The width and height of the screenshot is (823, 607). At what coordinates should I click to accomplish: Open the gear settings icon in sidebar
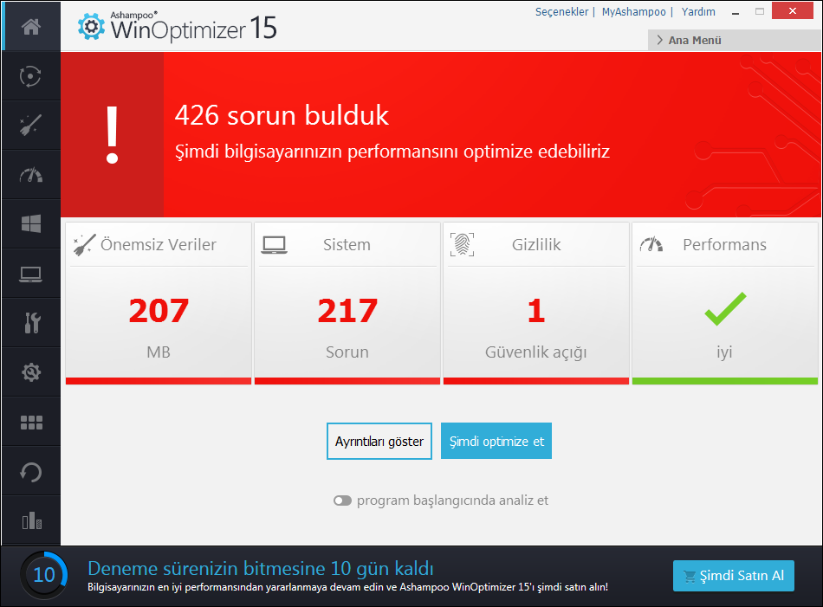(x=31, y=372)
